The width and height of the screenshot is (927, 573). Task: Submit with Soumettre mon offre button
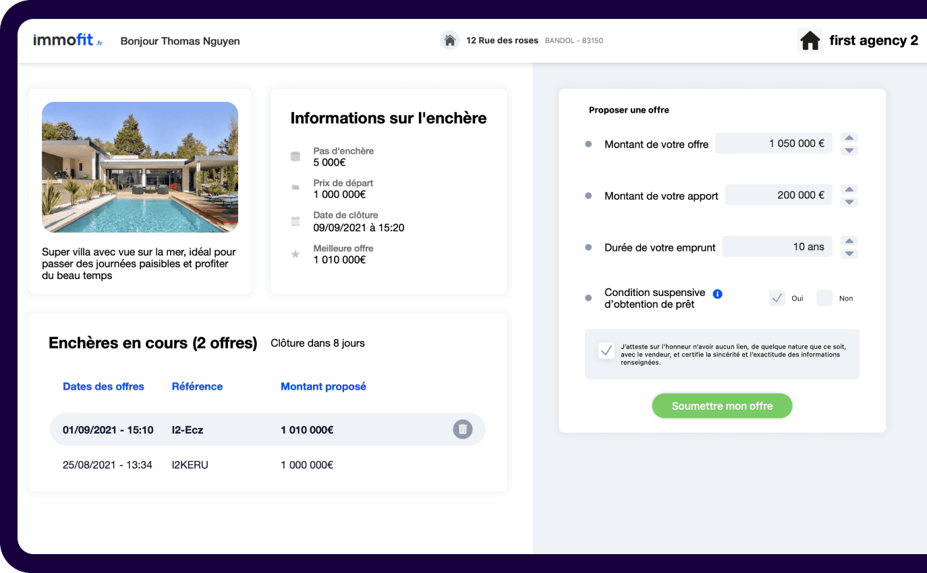(722, 406)
